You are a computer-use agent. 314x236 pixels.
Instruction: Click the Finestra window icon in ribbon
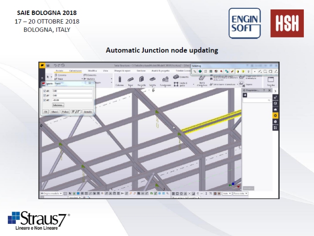click(271, 80)
